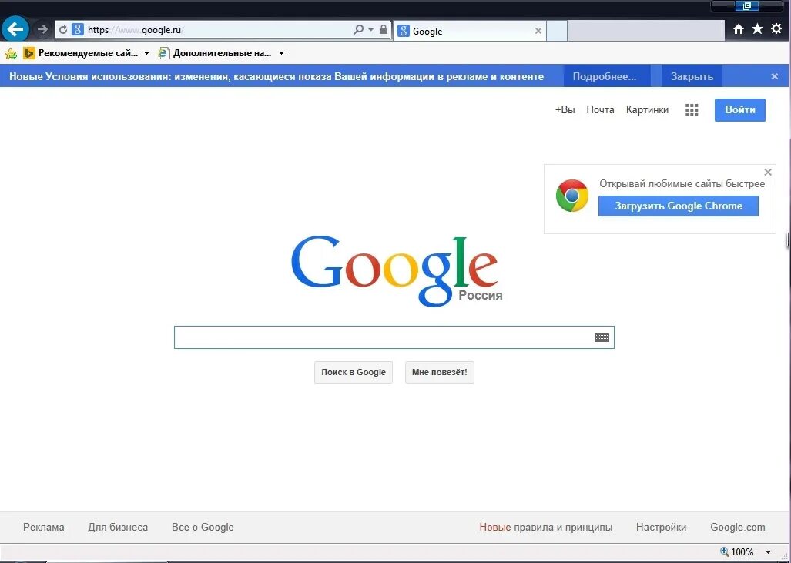
Task: Click the Google Россия logo
Action: pos(396,271)
